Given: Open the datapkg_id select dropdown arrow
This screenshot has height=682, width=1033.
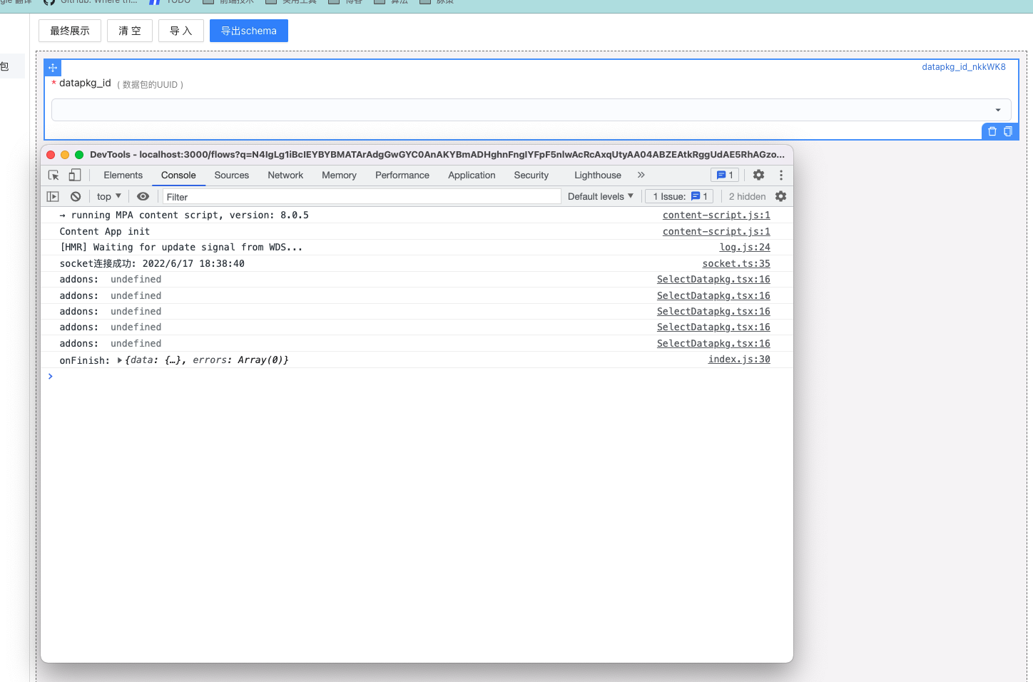Looking at the screenshot, I should [x=997, y=110].
